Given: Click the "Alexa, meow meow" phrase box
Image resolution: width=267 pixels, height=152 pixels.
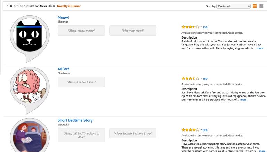Looking at the screenshot, I should point(81,31).
